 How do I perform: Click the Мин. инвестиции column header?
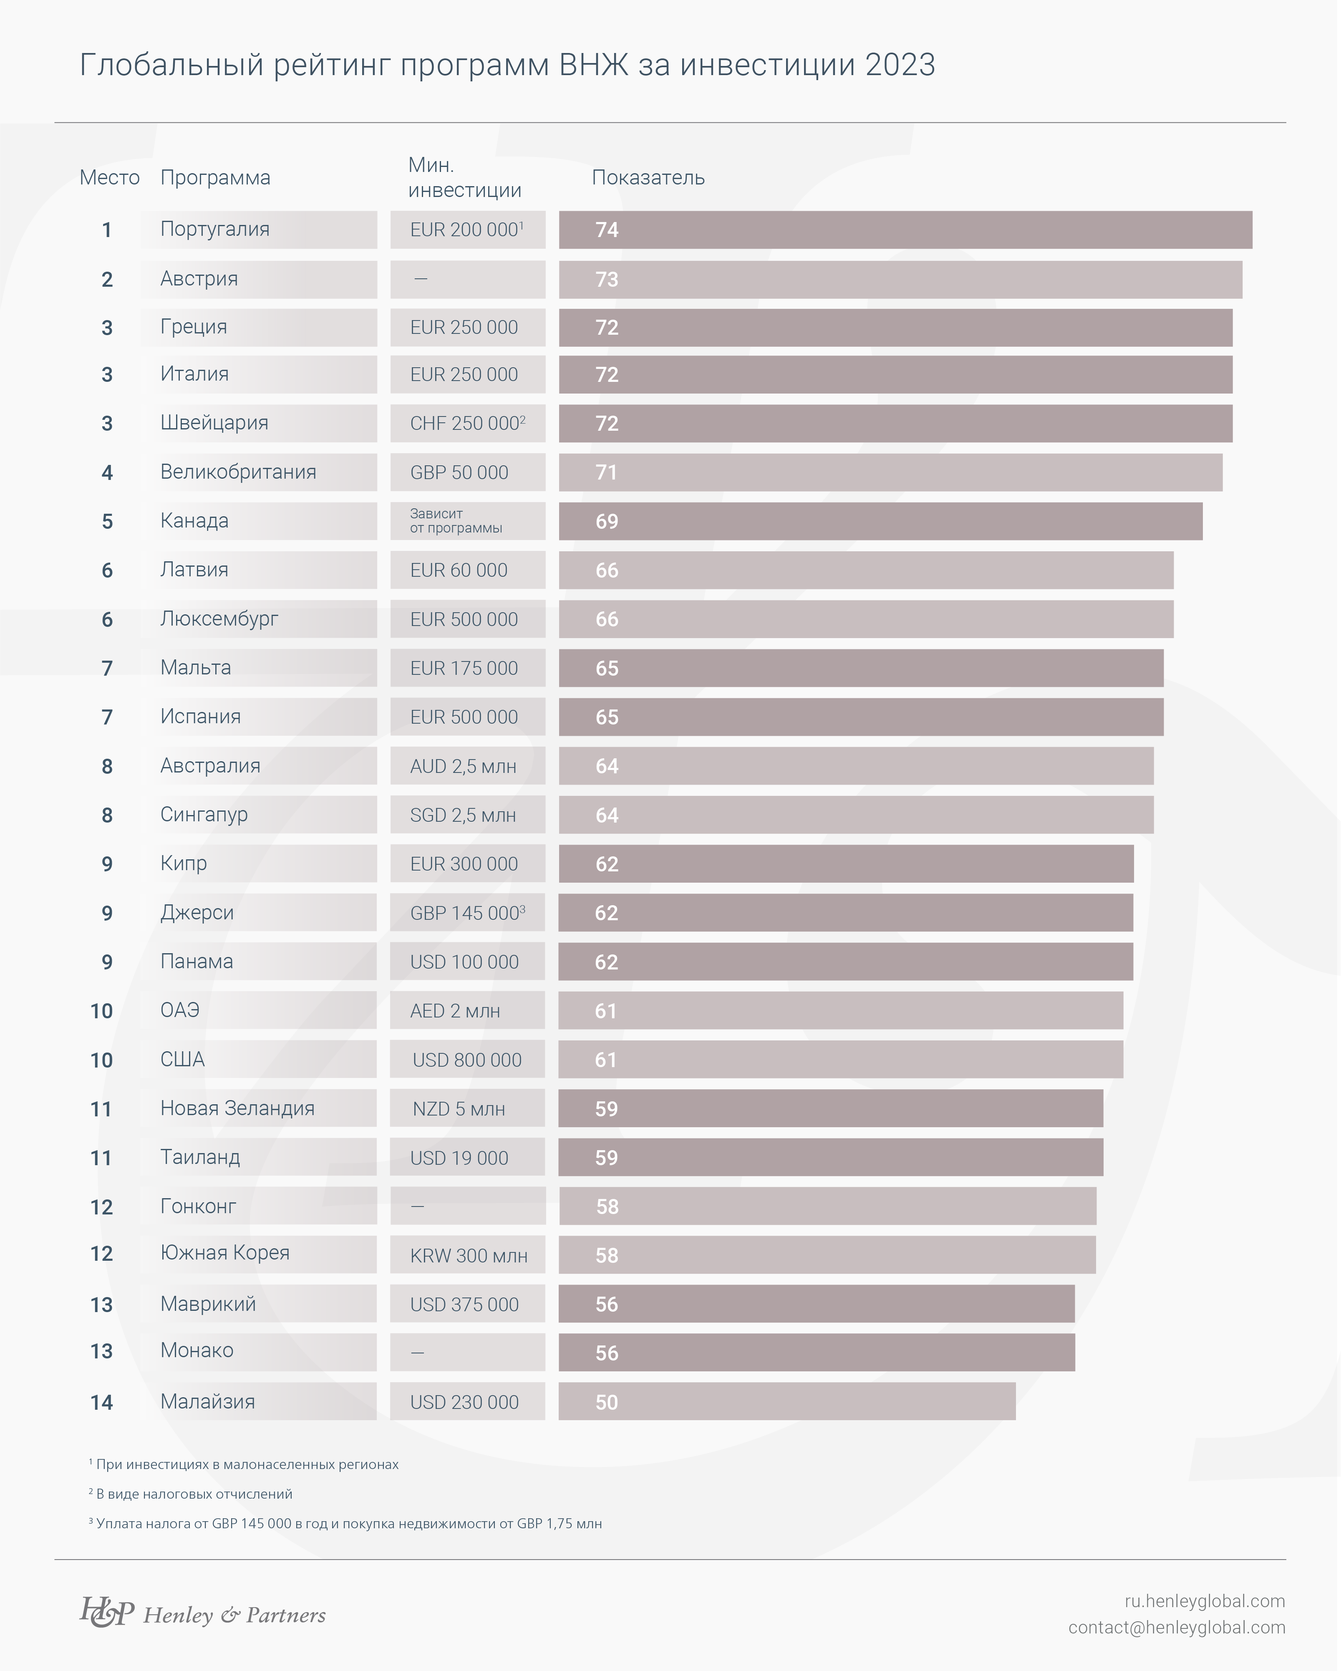tap(464, 177)
